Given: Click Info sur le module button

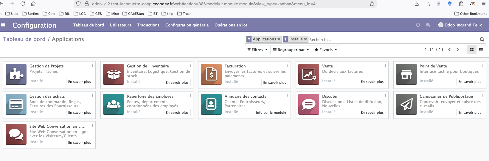Looking at the screenshot, I should pos(271,113).
